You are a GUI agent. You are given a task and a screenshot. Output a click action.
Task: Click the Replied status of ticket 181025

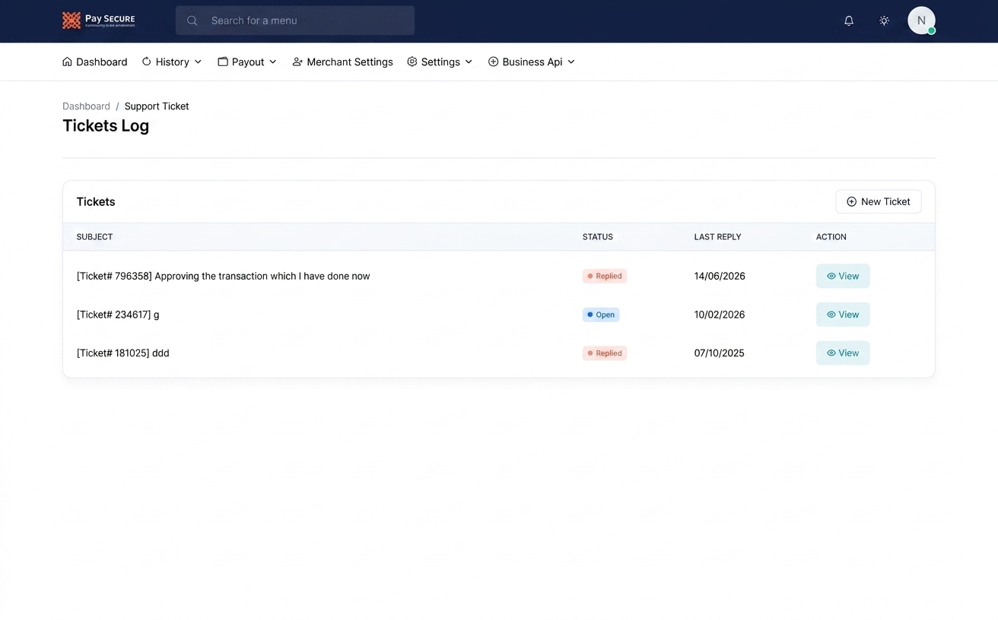pos(605,353)
